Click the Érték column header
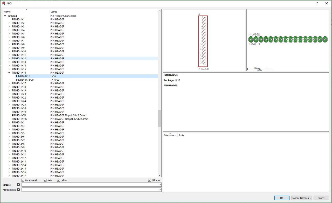 (181, 135)
